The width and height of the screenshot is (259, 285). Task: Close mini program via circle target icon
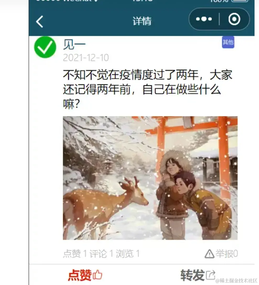click(234, 19)
